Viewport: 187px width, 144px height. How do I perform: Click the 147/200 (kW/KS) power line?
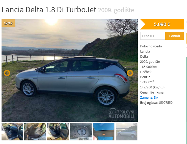pos(152,87)
